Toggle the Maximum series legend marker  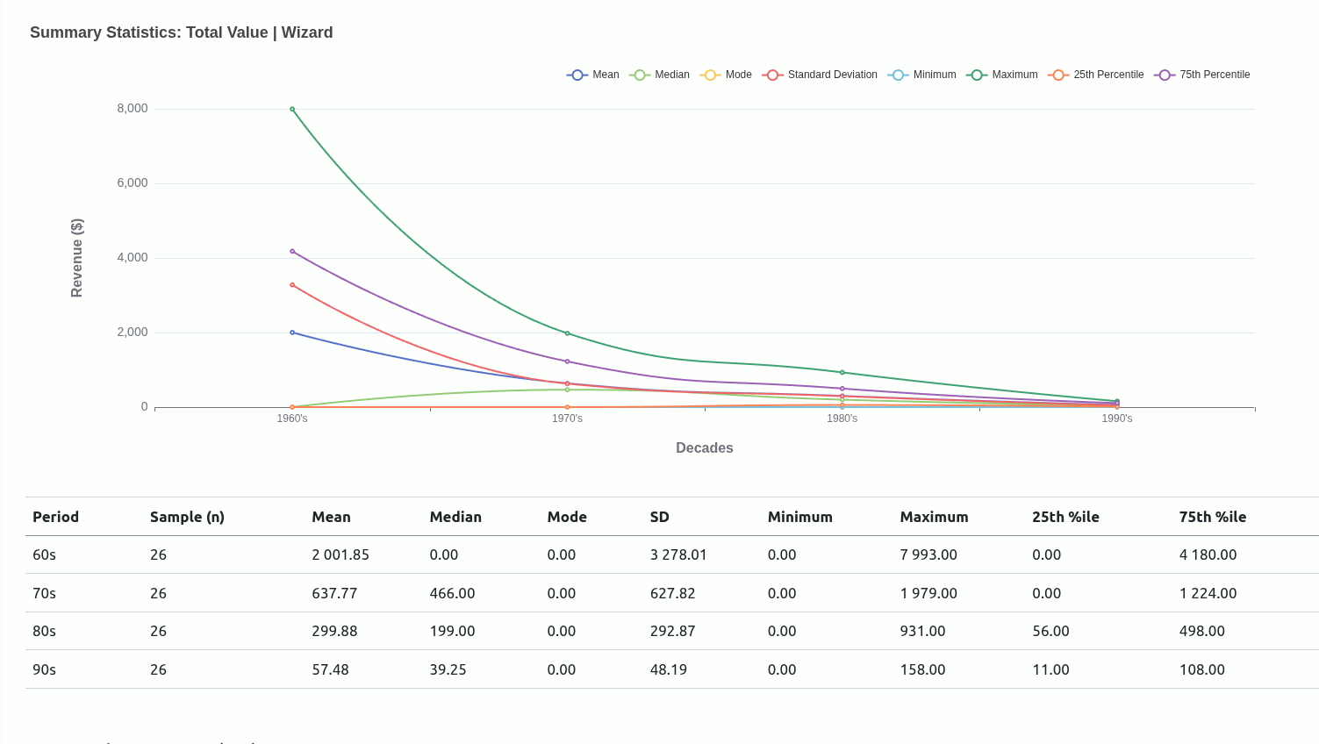click(x=977, y=75)
